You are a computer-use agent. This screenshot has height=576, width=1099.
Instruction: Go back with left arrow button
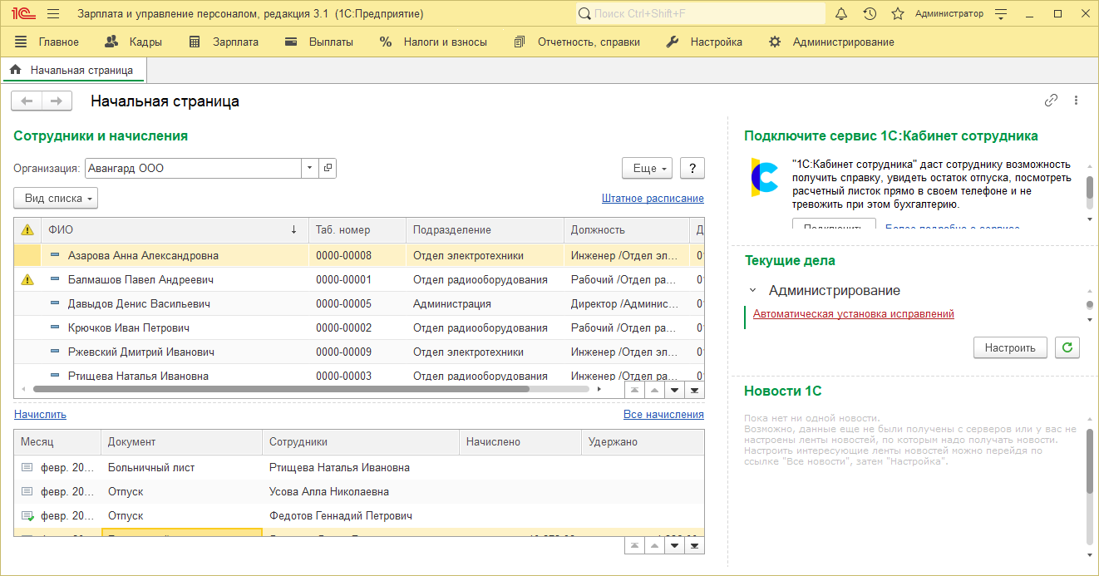point(27,101)
